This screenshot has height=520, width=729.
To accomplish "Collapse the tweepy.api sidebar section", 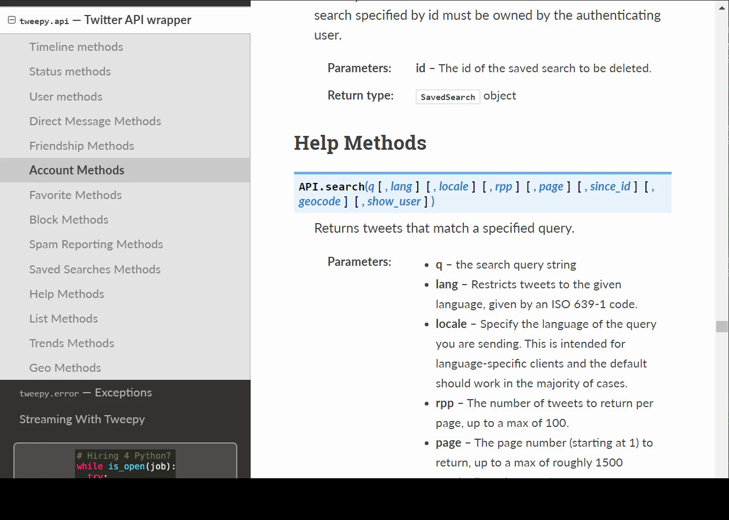I will click(12, 20).
